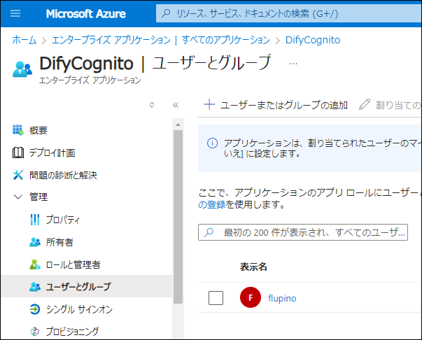Image resolution: width=422 pixels, height=340 pixels.
Task: Click the 概要 overview grid icon
Action: coord(18,130)
